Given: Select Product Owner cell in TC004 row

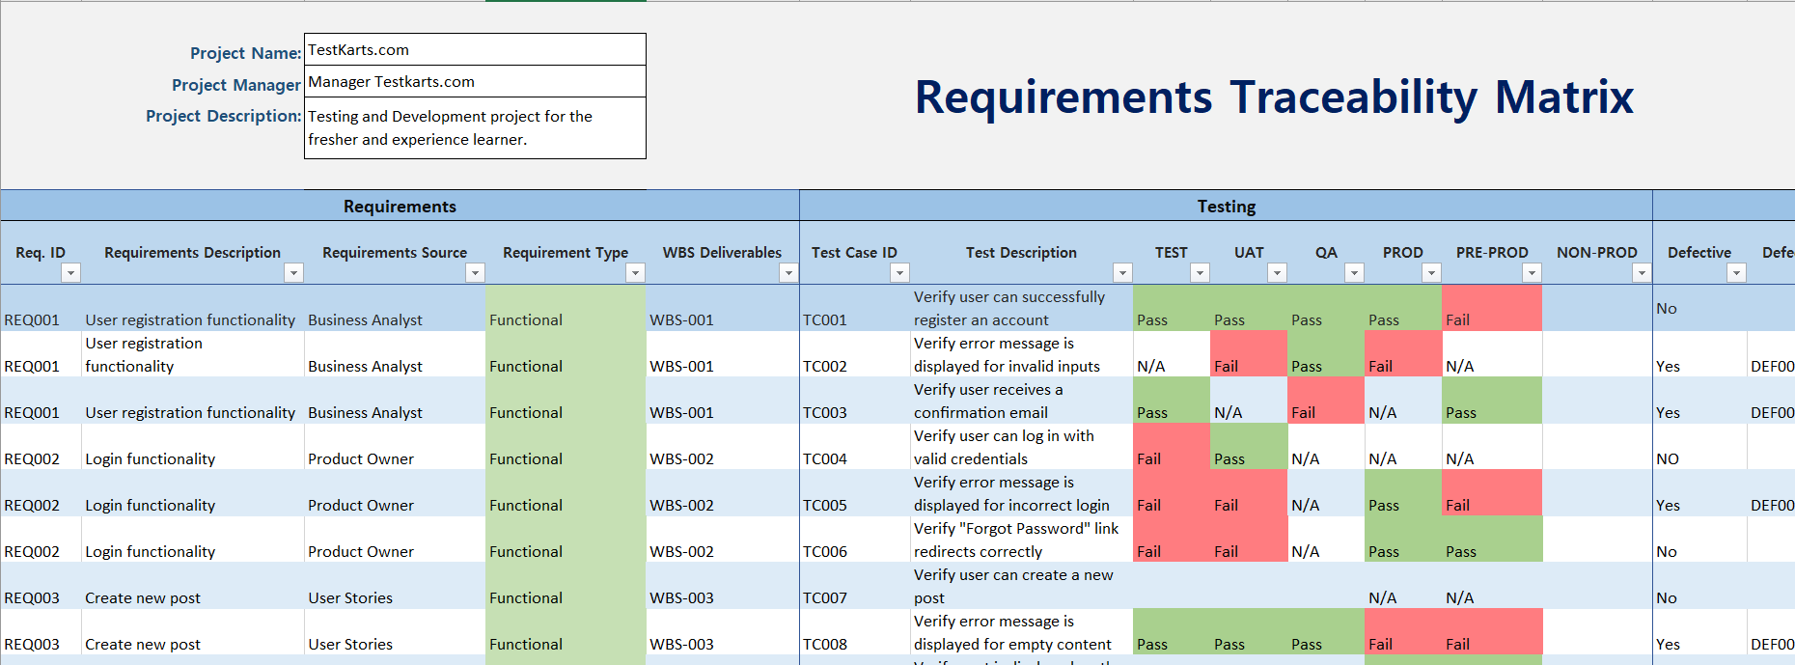Looking at the screenshot, I should (395, 447).
